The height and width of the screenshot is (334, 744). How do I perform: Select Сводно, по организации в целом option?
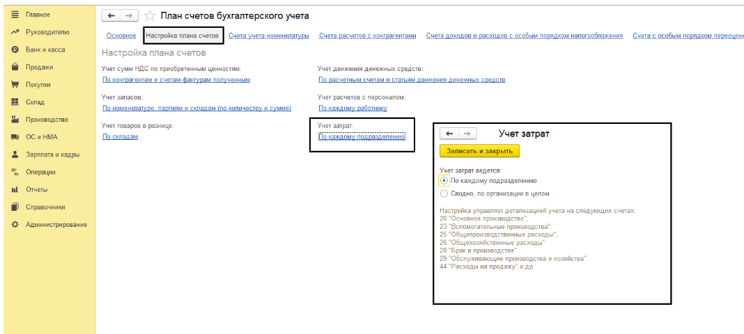[x=444, y=193]
